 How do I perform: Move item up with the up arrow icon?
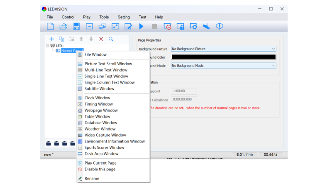pyautogui.click(x=81, y=39)
